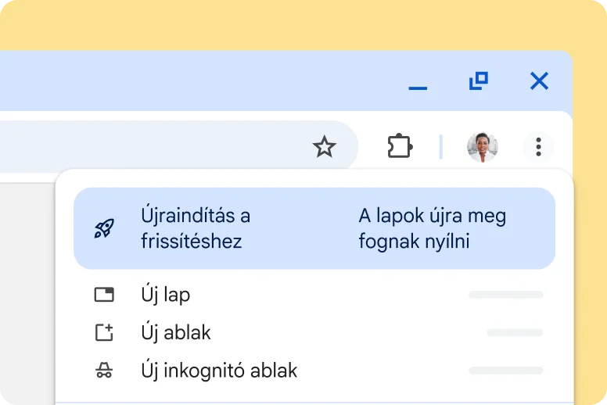Viewport: 607px width, 405px height.
Task: Click the shortcut placeholder beside Új ablak
Action: pos(515,332)
